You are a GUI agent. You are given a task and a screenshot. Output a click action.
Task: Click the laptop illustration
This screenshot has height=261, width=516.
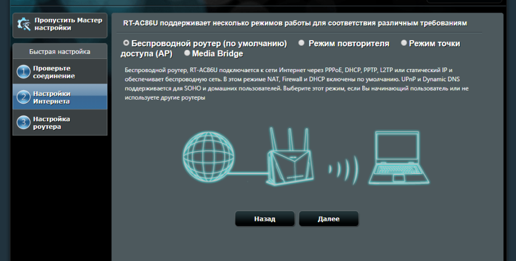(398, 157)
